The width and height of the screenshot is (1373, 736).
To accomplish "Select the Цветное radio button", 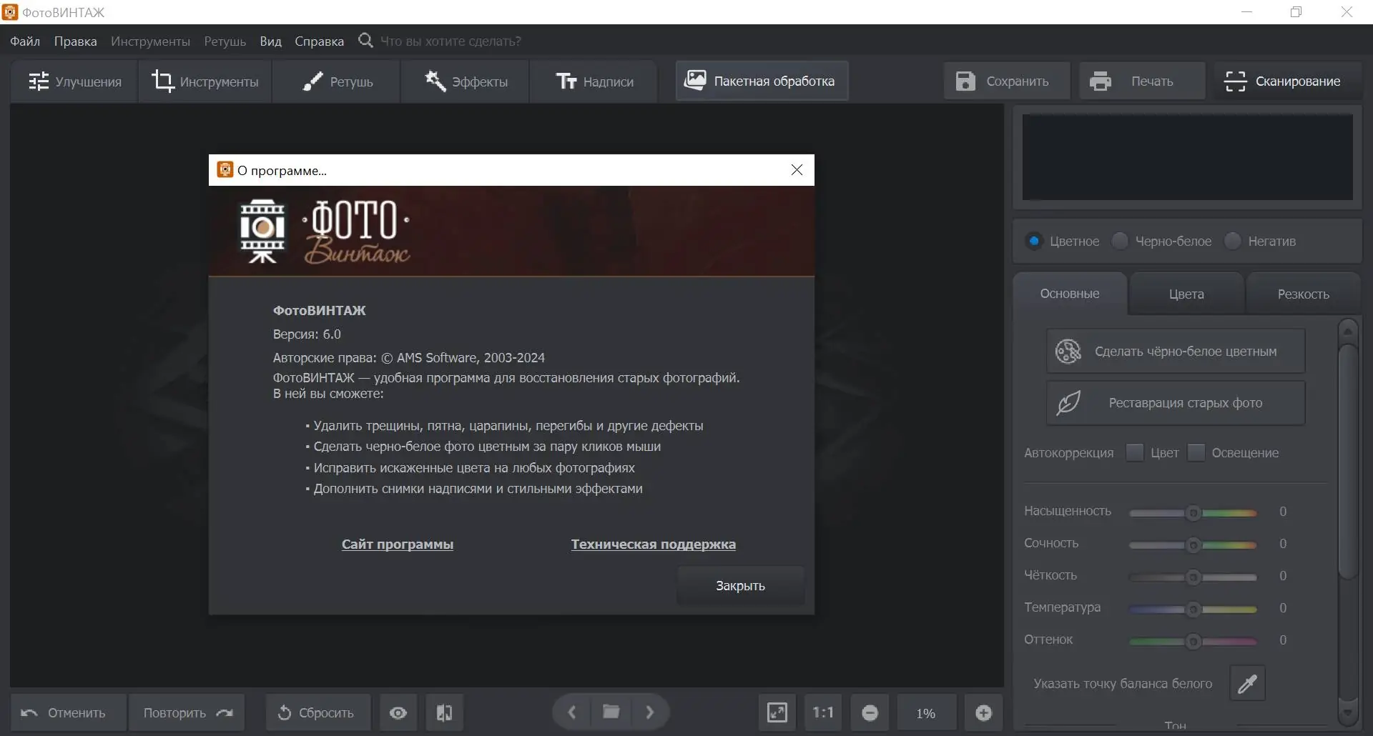I will 1034,241.
